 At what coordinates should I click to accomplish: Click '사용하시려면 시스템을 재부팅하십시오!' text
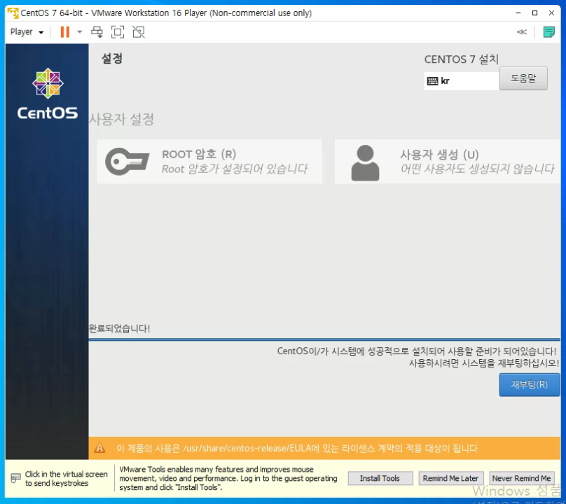point(484,363)
